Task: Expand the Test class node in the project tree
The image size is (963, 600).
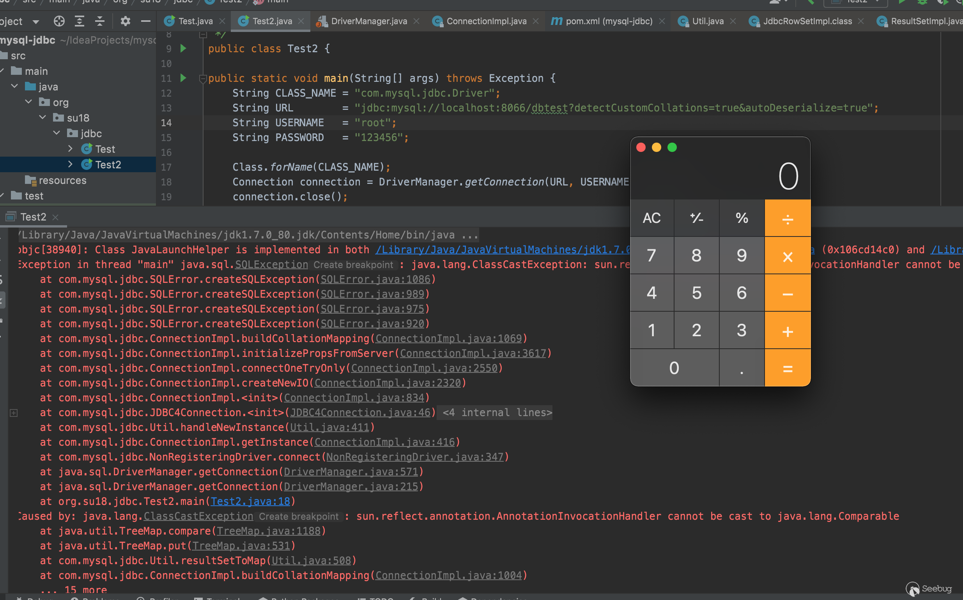Action: pos(70,149)
